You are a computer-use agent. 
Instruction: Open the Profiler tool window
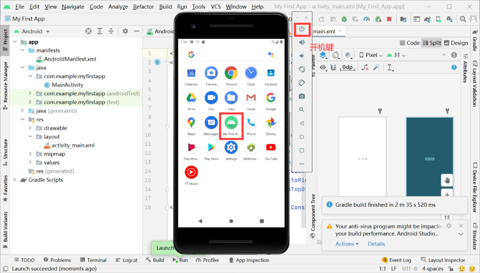click(208, 260)
